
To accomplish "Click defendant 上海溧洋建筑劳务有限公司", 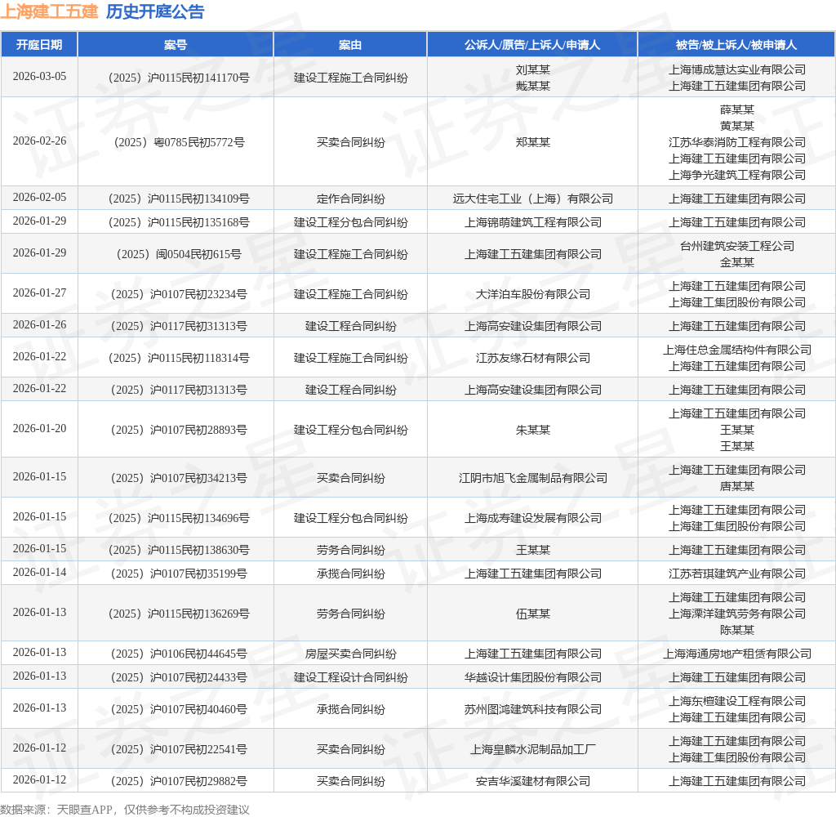I will (x=737, y=614).
